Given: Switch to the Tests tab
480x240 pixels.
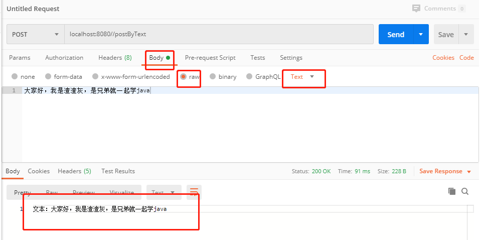Looking at the screenshot, I should tap(258, 58).
